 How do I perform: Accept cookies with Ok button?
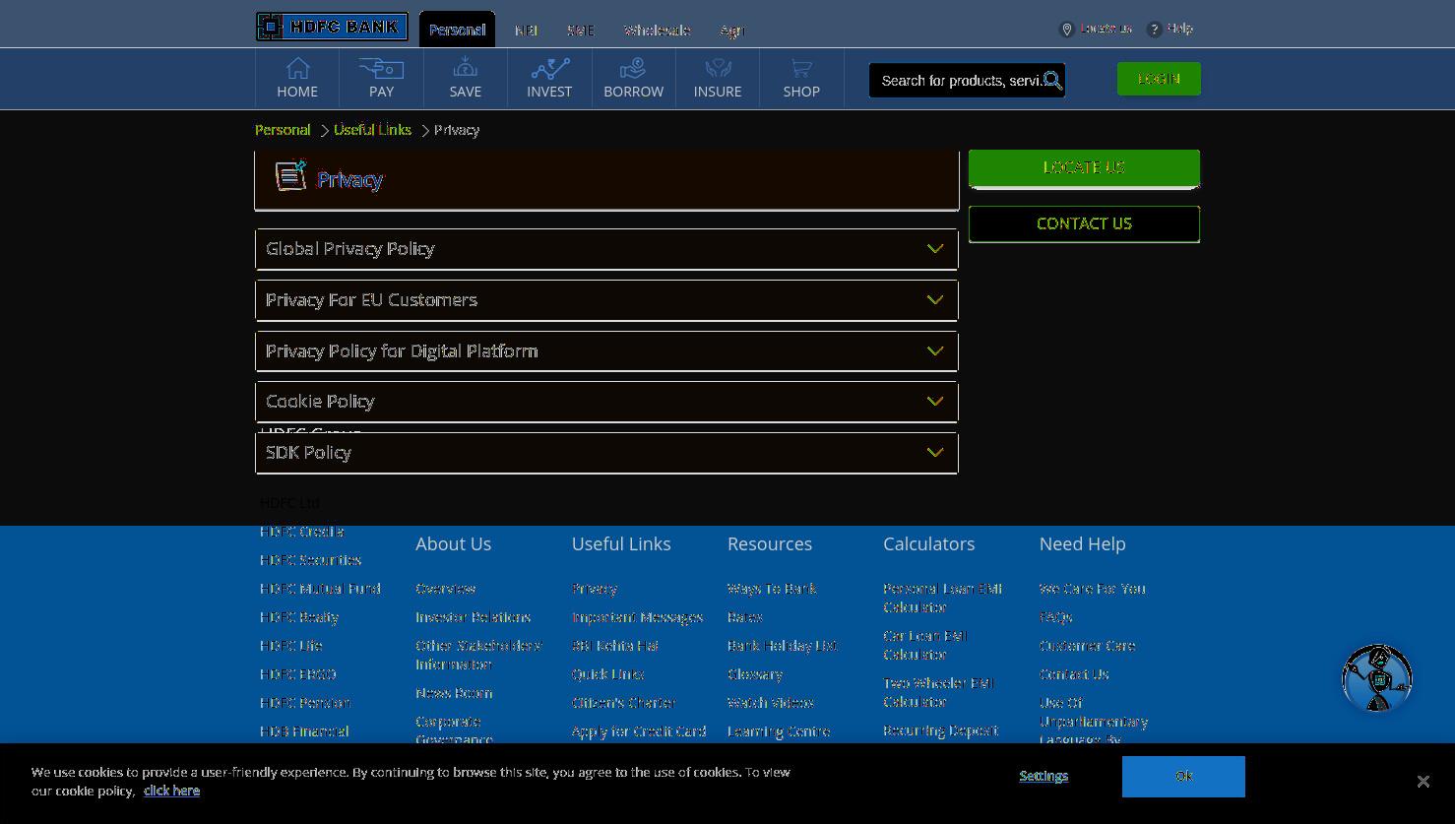[x=1183, y=777]
